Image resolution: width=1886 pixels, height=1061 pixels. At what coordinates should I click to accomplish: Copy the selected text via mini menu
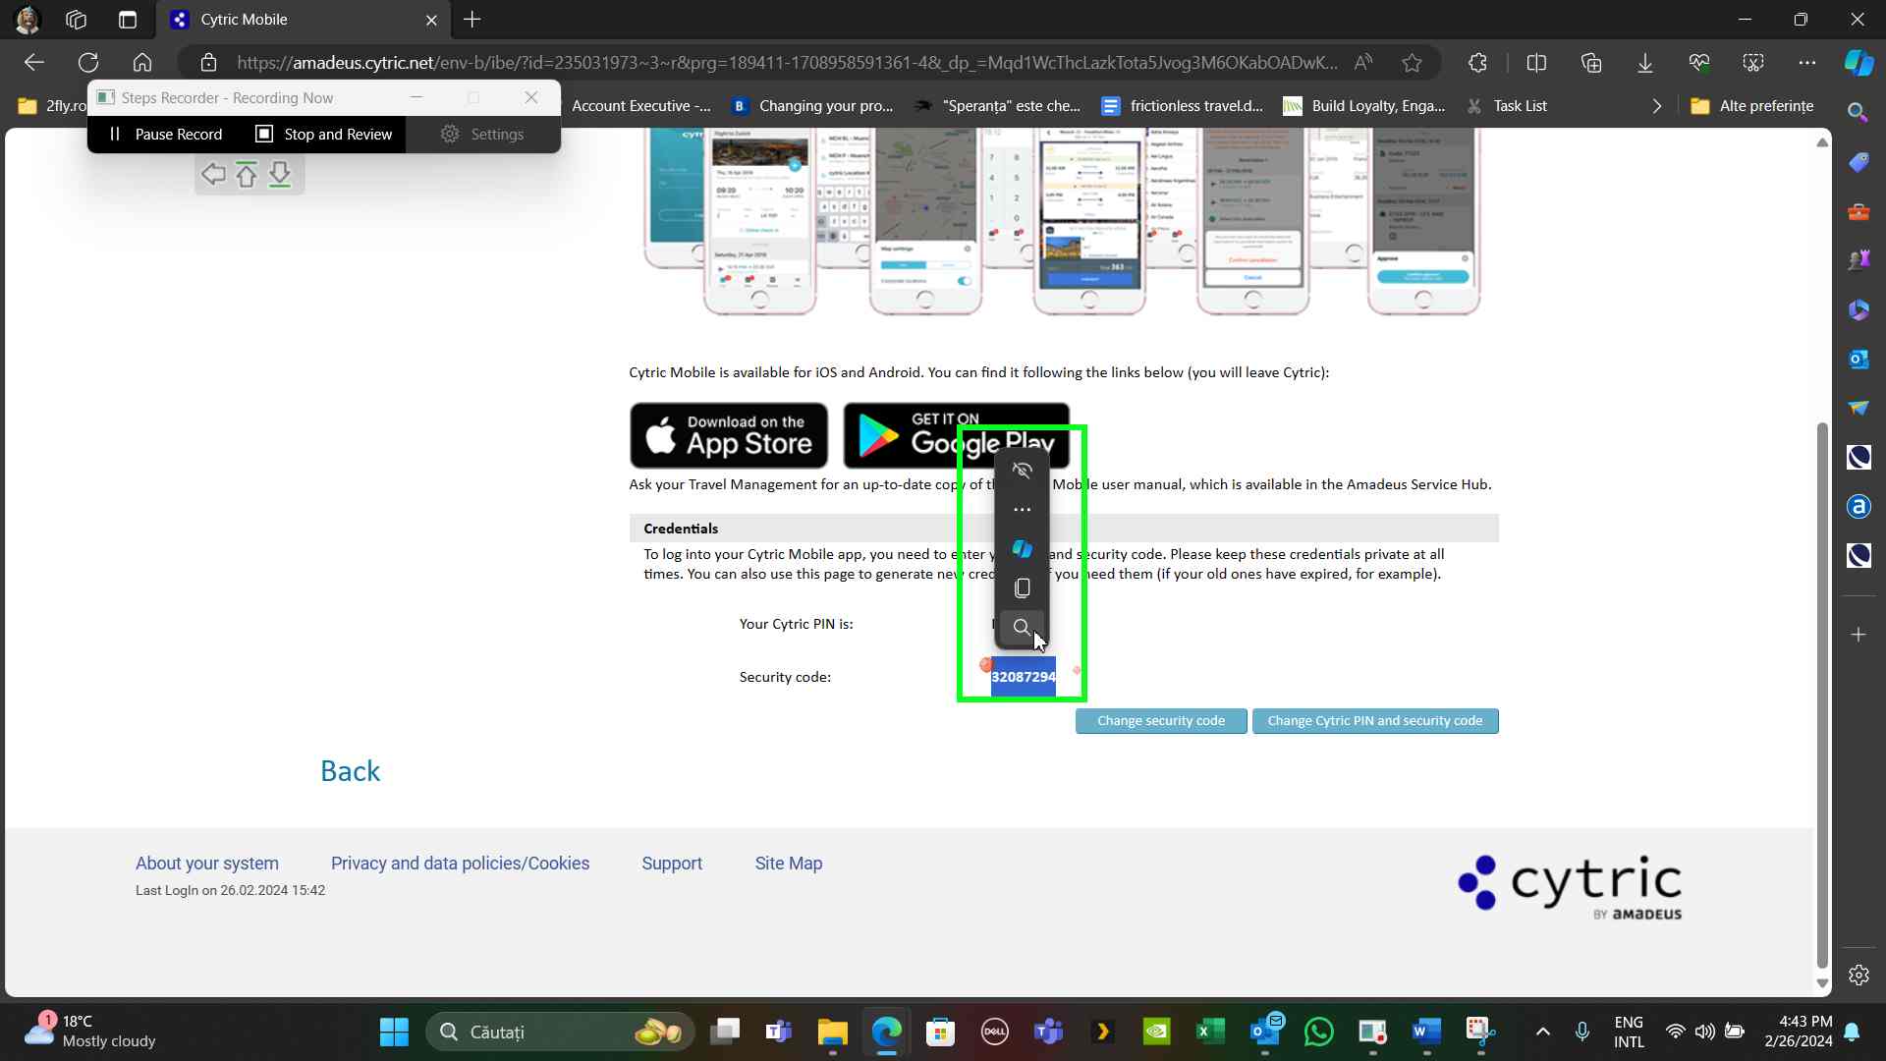tap(1023, 588)
